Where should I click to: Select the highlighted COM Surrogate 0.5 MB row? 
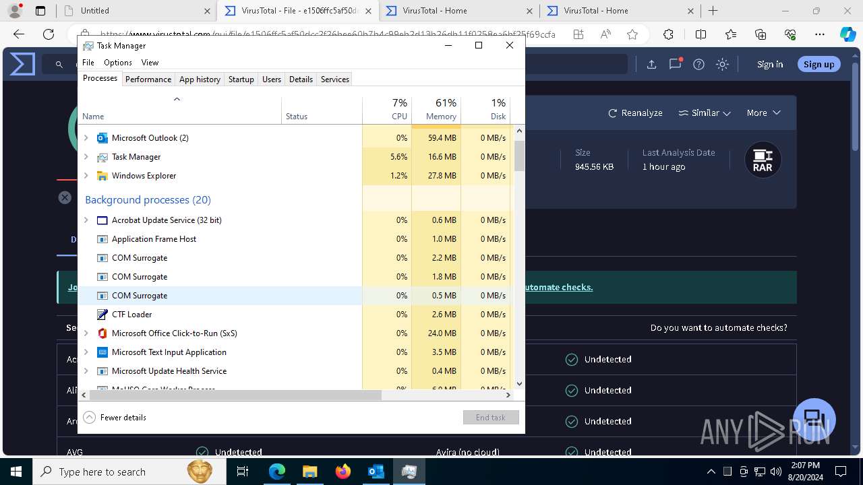(295, 296)
